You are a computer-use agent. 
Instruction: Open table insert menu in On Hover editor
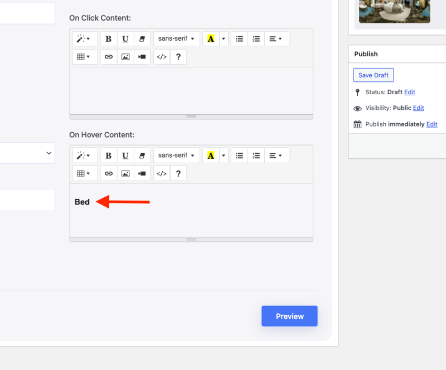[85, 173]
